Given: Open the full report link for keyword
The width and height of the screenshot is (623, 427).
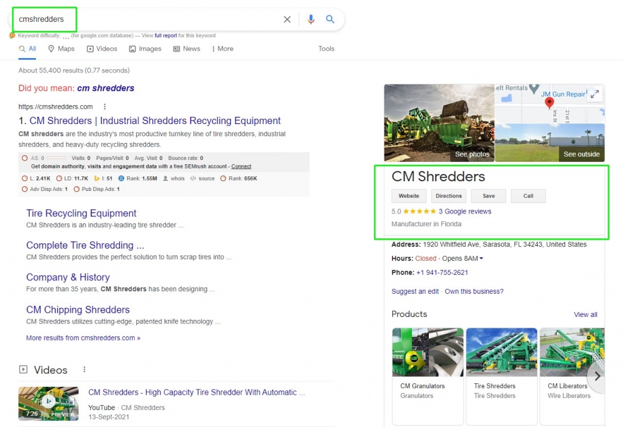Looking at the screenshot, I should pos(165,35).
